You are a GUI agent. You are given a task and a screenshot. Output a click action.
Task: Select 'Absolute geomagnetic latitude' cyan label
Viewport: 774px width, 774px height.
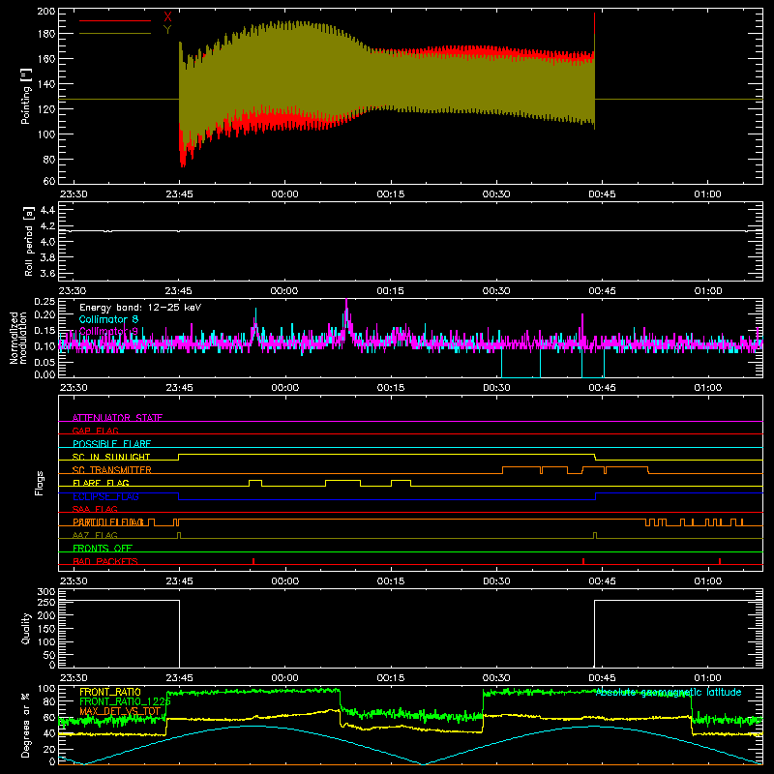click(x=669, y=692)
